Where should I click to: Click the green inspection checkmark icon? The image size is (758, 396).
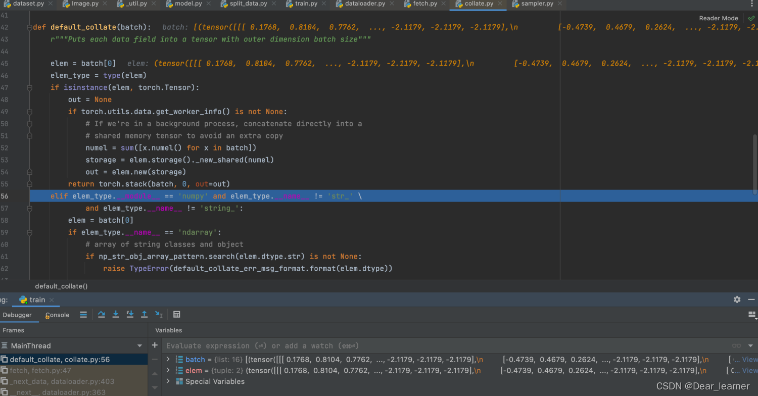tap(751, 18)
